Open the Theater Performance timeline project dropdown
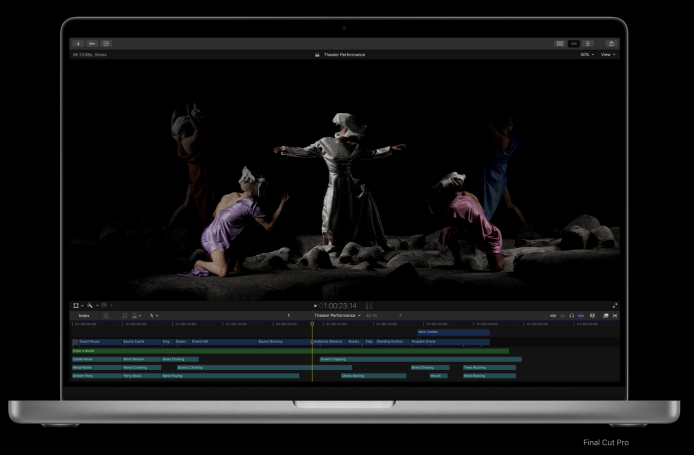 click(337, 316)
